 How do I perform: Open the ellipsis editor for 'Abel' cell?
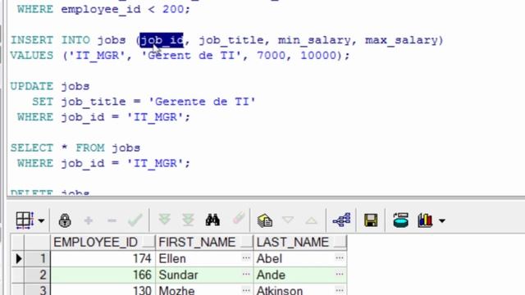tap(340, 258)
